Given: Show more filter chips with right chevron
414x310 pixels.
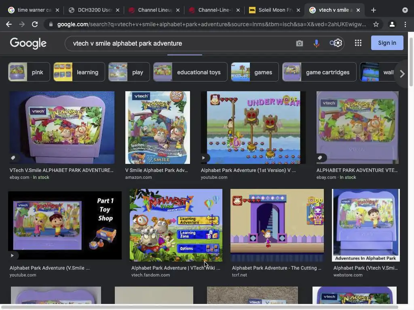Looking at the screenshot, I should pyautogui.click(x=402, y=74).
